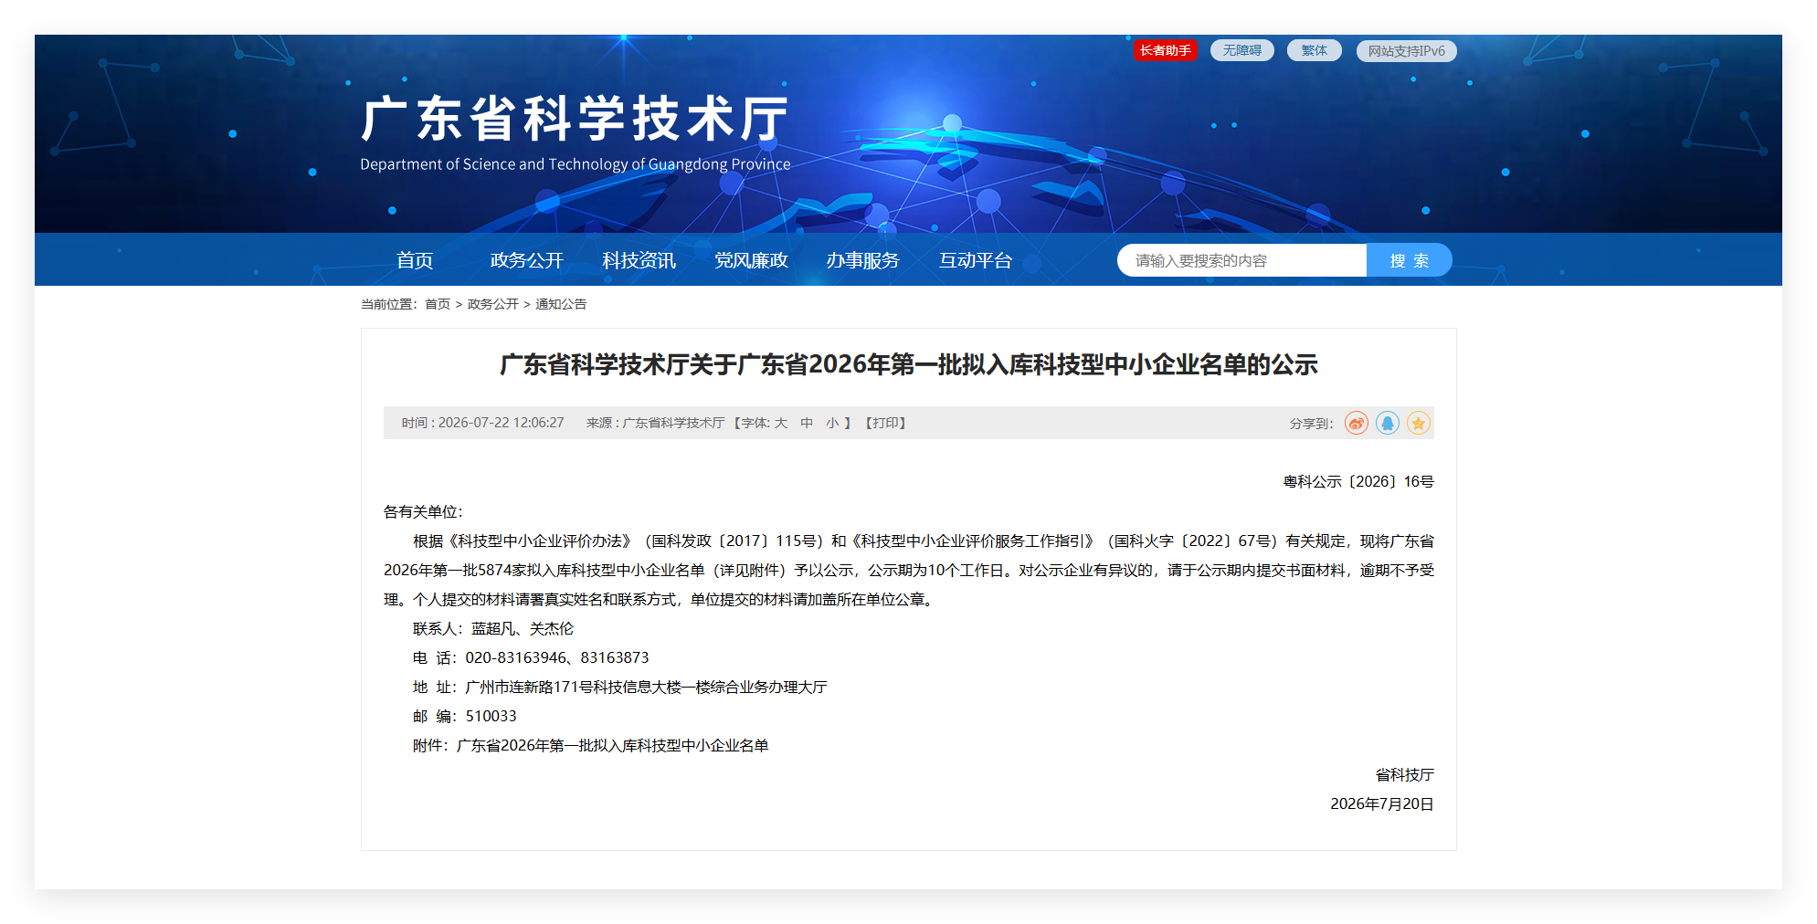Click the timestamp 2026-07-22 12:06:27
The height and width of the screenshot is (924, 1817).
[x=502, y=423]
